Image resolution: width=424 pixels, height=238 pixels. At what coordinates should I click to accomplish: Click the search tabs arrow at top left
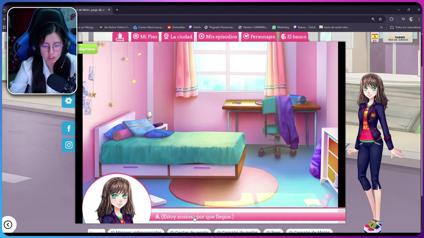[4, 10]
